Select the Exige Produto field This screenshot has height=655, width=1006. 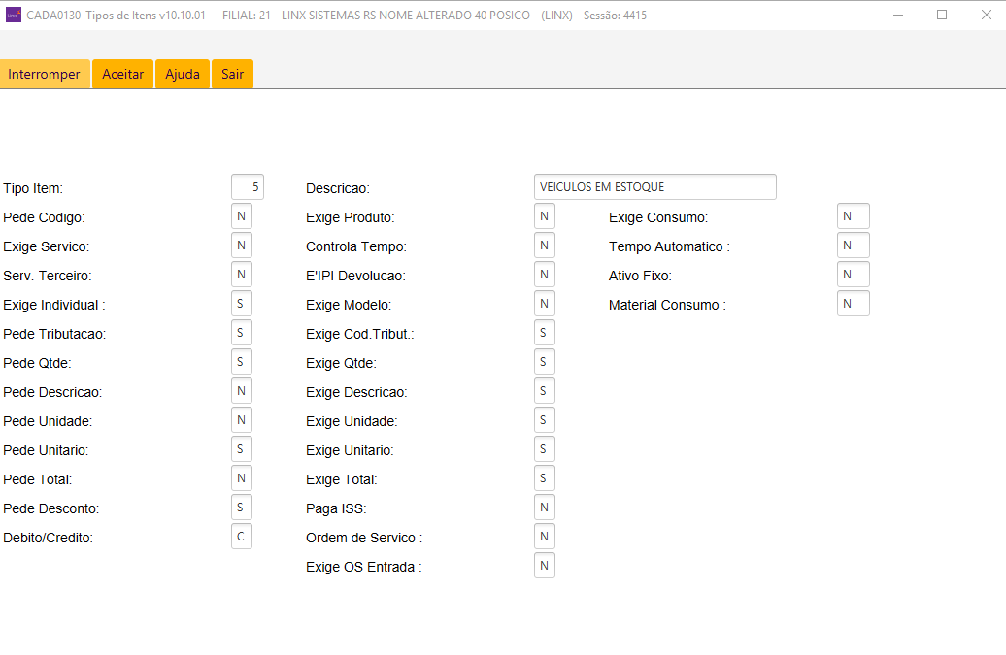pyautogui.click(x=545, y=216)
